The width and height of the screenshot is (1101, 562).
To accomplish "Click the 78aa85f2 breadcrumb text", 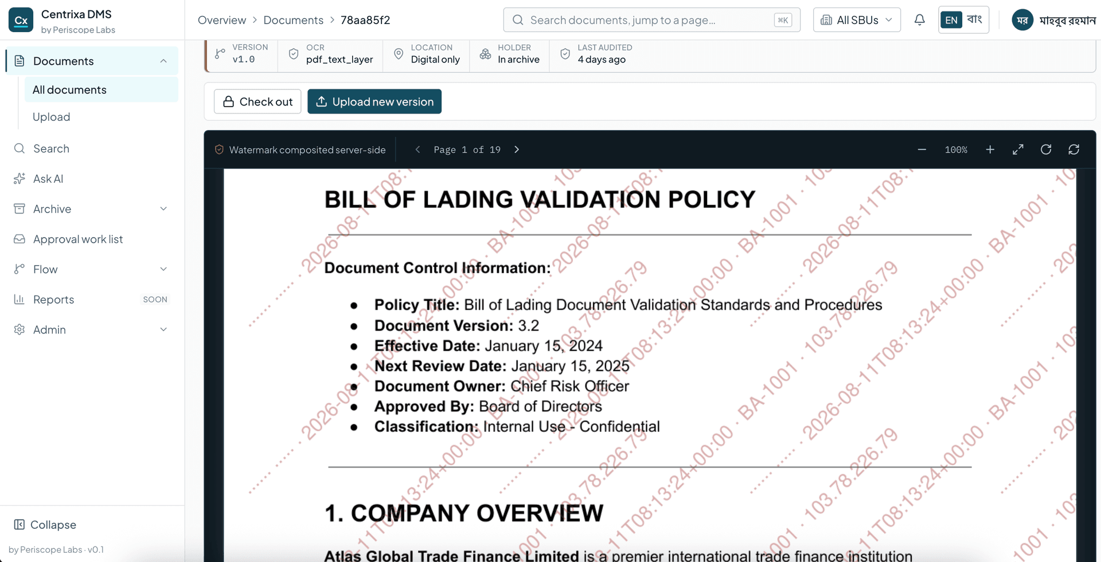I will (x=365, y=20).
